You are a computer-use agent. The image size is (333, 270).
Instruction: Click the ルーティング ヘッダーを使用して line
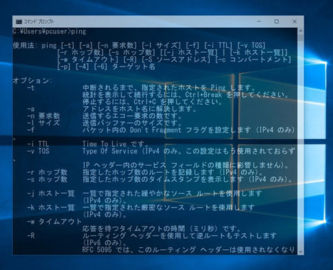pos(180,235)
